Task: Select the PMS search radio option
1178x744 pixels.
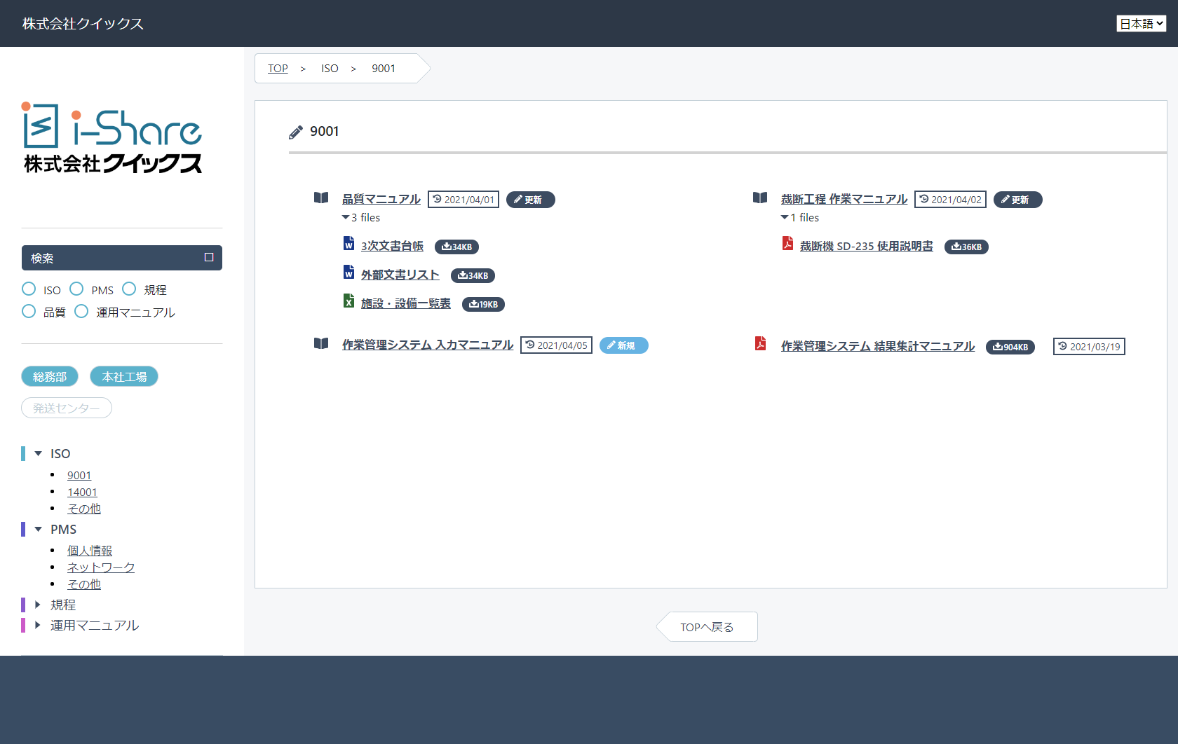Action: pyautogui.click(x=77, y=289)
